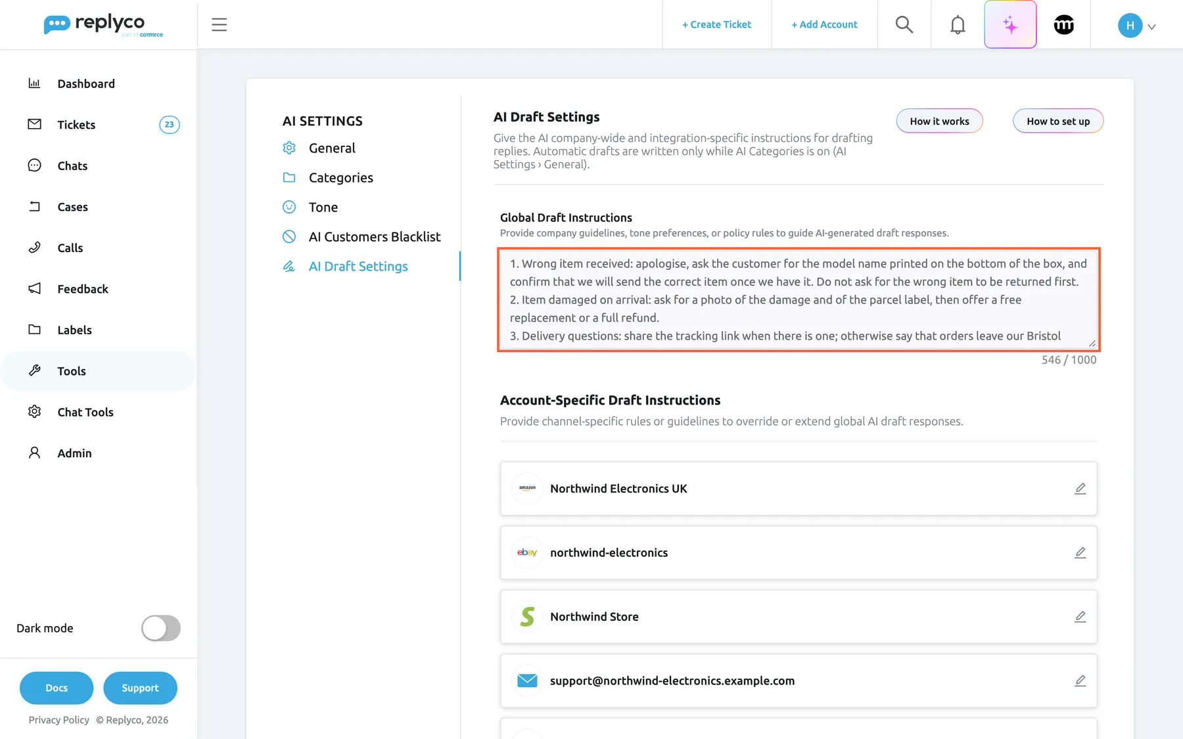The height and width of the screenshot is (739, 1183).
Task: Edit Northwind Electronics UK instructions pencil
Action: click(1080, 489)
